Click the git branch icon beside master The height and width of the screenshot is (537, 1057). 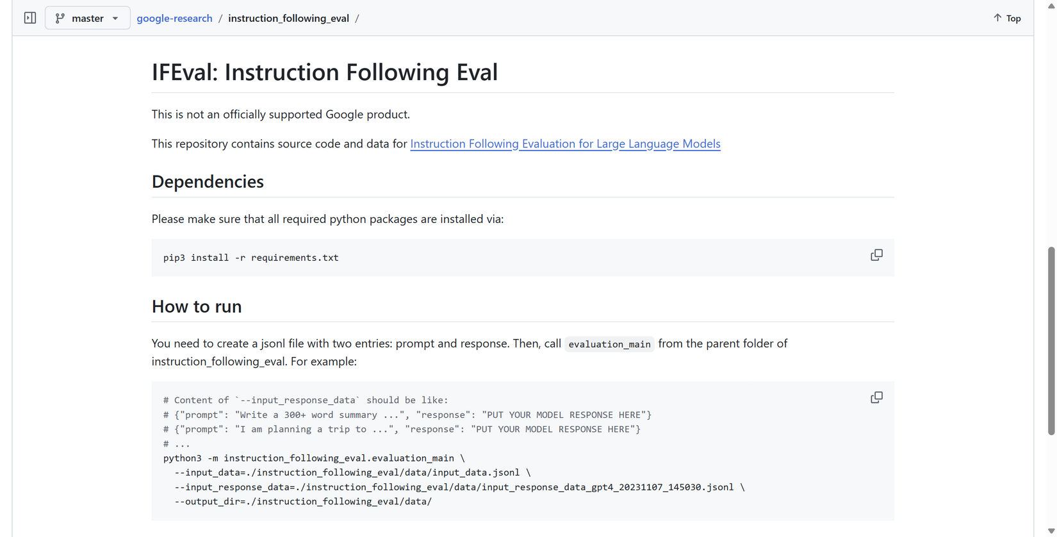click(60, 18)
